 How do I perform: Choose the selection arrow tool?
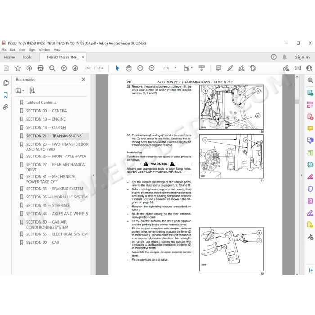(x=117, y=68)
